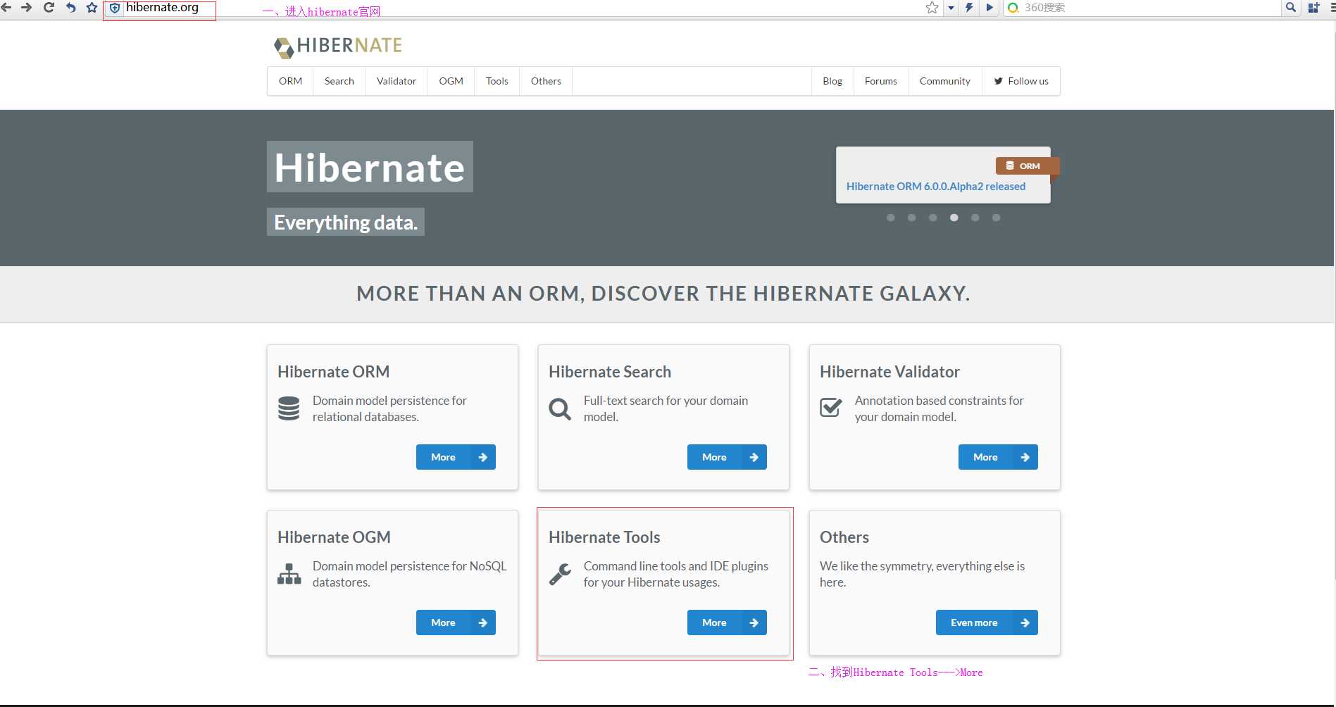This screenshot has height=707, width=1336.
Task: Click the database icon in the Hibernate ORM card
Action: tap(289, 408)
